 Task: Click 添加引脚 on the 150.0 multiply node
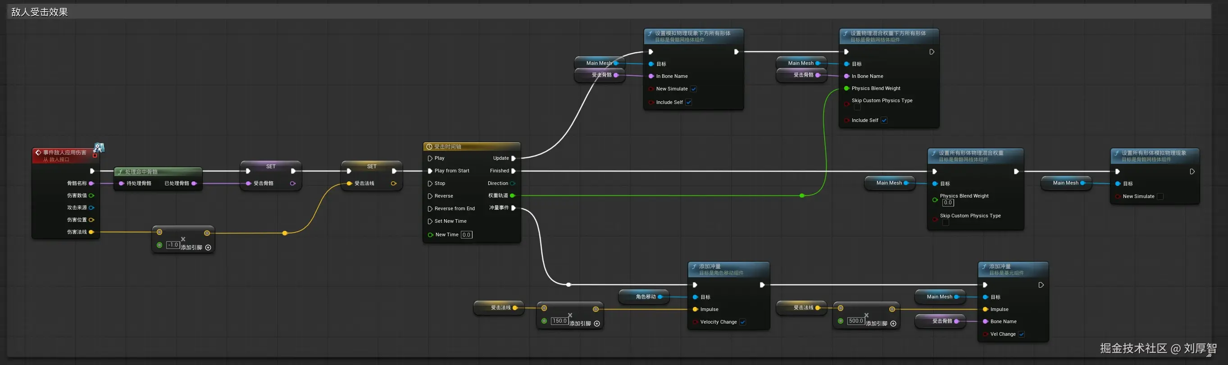pyautogui.click(x=585, y=324)
